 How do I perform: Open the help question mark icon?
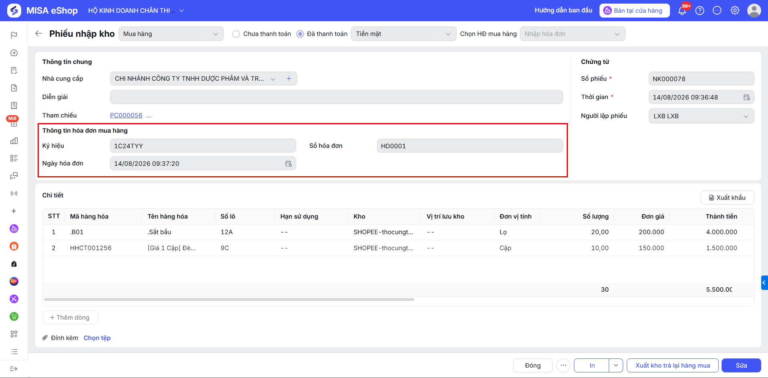[x=700, y=10]
